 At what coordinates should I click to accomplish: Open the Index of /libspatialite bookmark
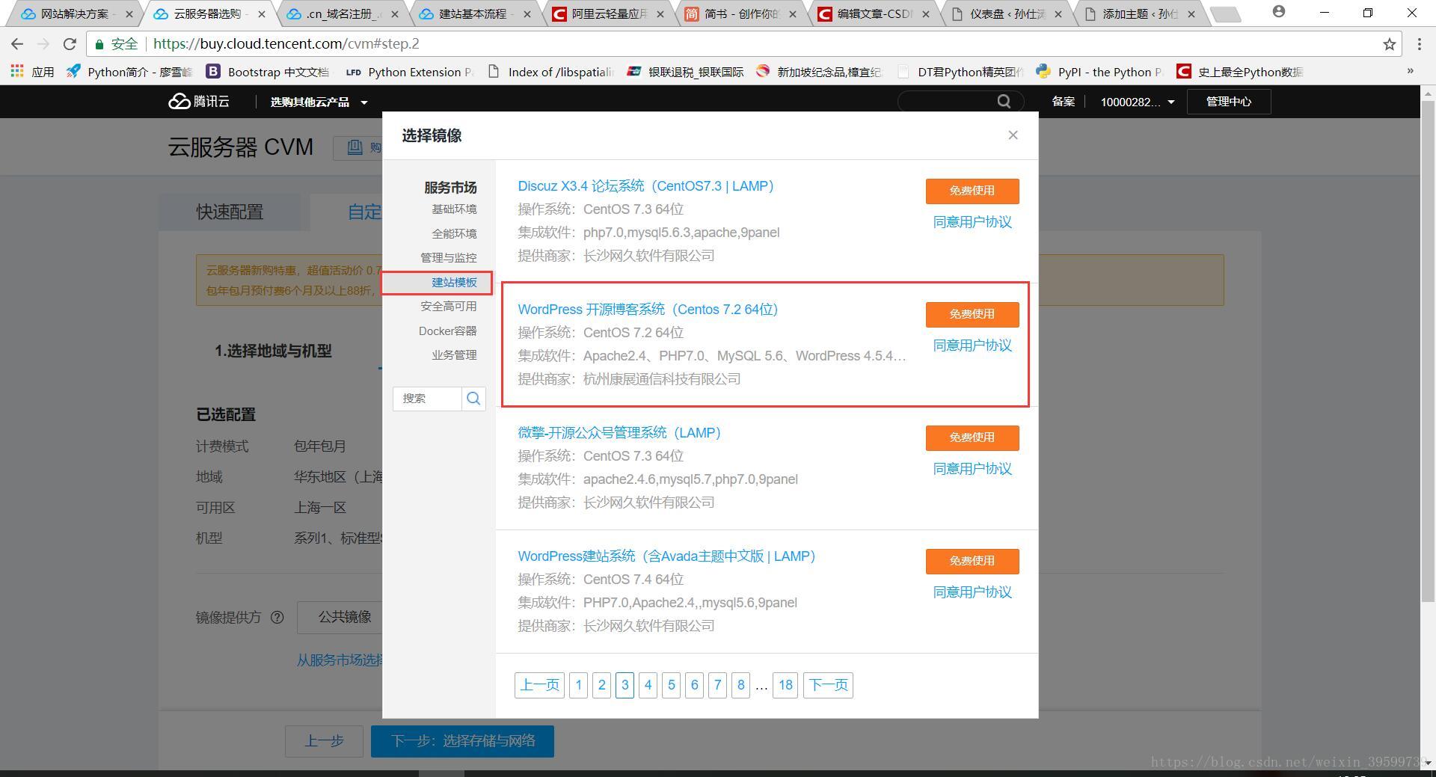coord(550,72)
